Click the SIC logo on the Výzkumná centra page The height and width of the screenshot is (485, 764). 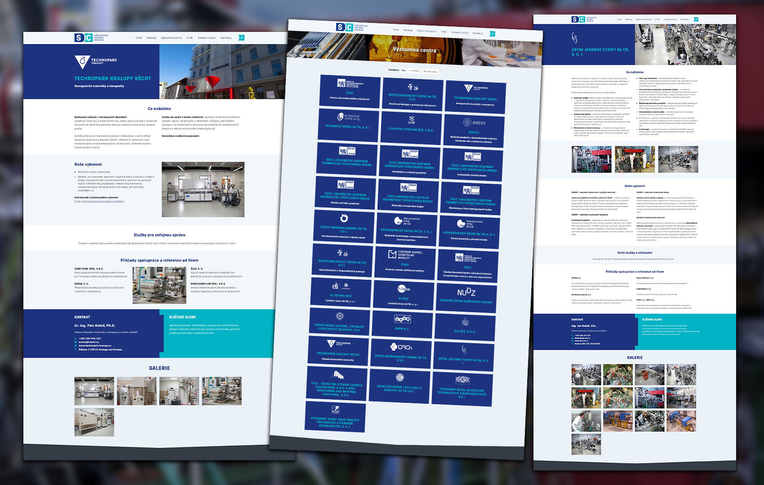click(x=345, y=27)
